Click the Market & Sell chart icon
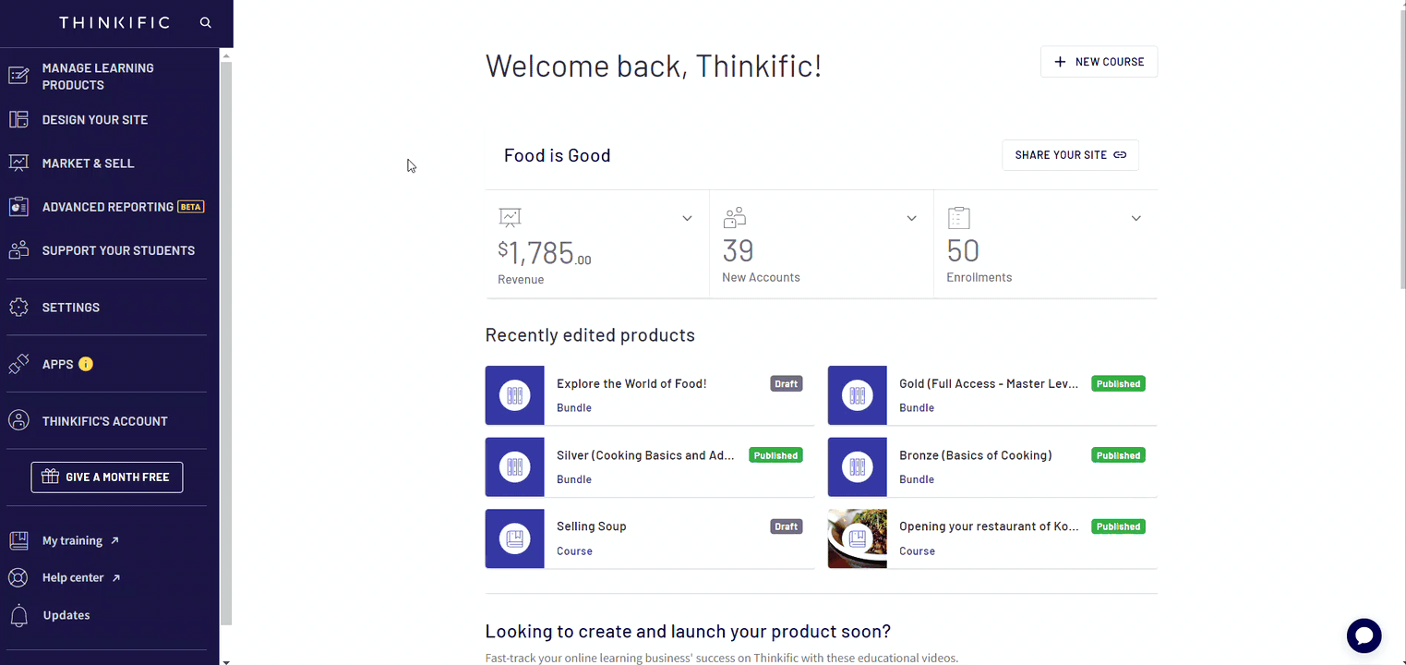Screen dimensions: 1406x665 pos(18,163)
